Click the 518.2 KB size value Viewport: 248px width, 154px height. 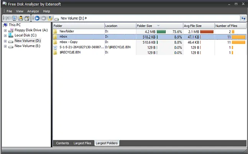coord(149,37)
